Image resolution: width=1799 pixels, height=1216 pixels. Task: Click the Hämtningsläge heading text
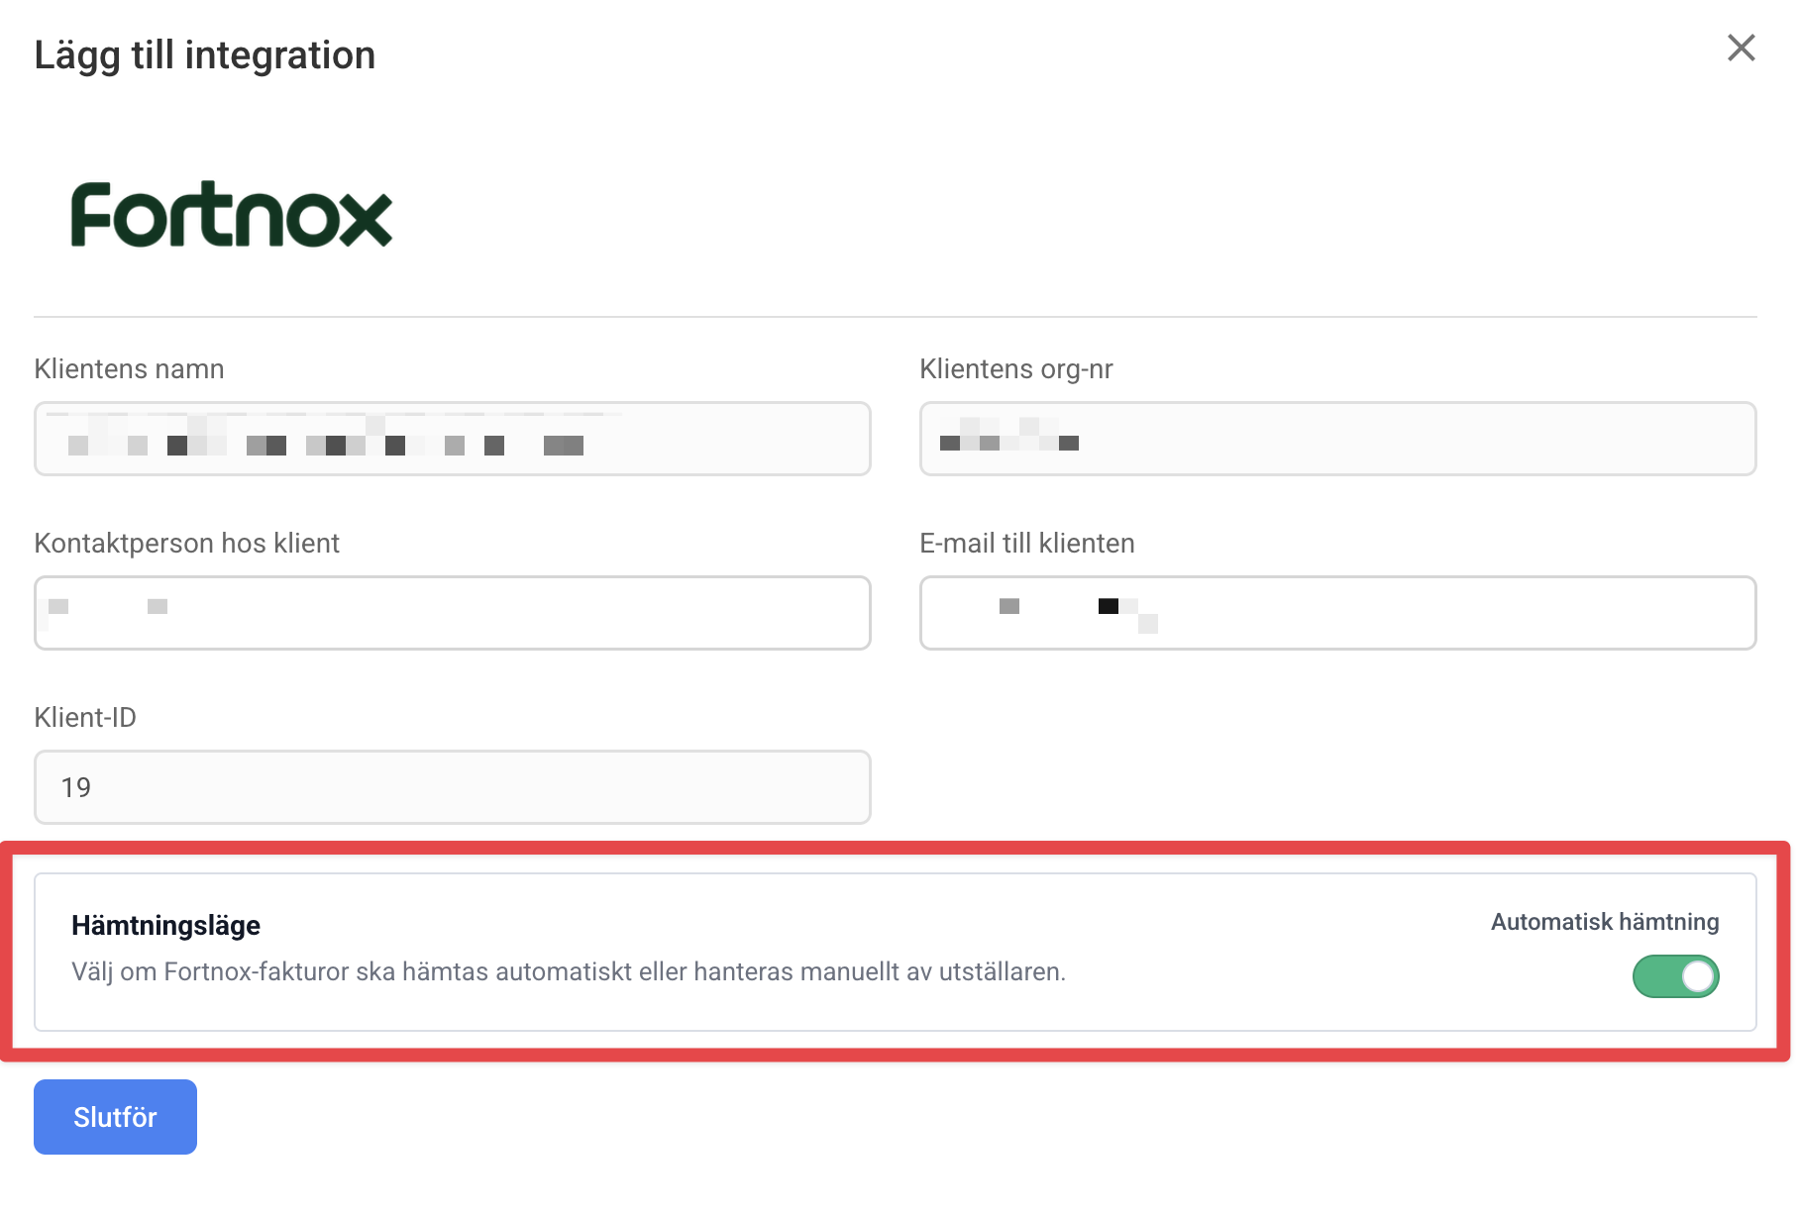(x=165, y=926)
